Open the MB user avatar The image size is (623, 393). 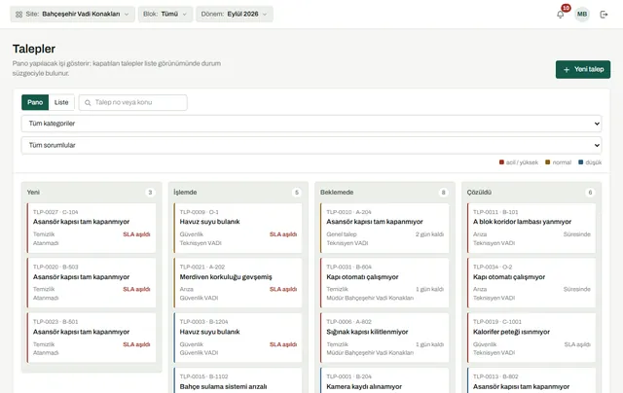click(582, 15)
